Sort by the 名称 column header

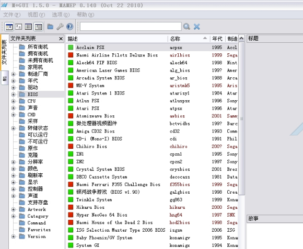[189, 39]
